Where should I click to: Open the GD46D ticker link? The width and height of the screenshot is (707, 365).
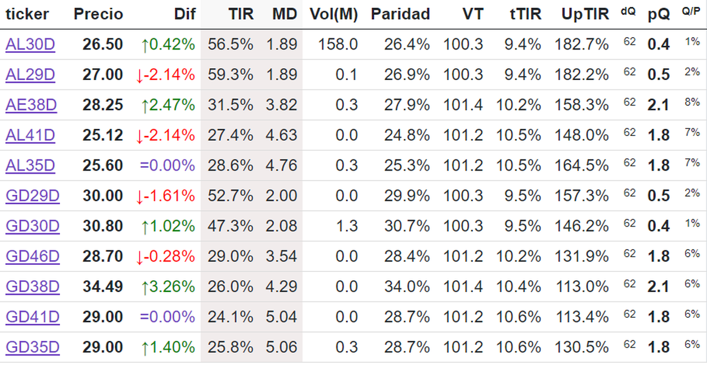point(32,257)
